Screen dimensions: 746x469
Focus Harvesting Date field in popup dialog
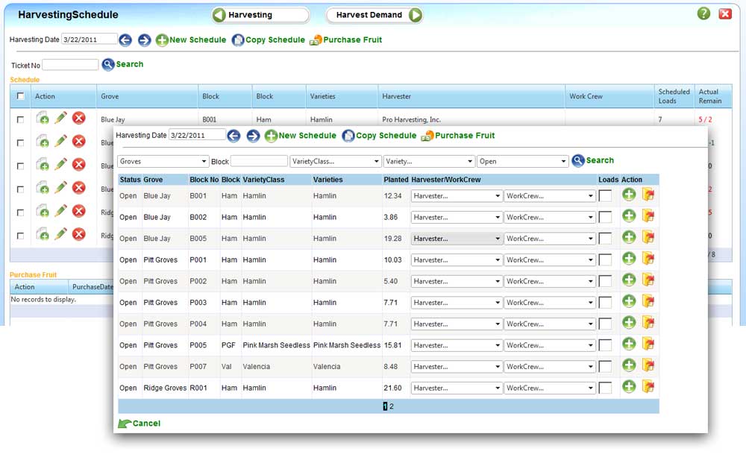pos(198,135)
